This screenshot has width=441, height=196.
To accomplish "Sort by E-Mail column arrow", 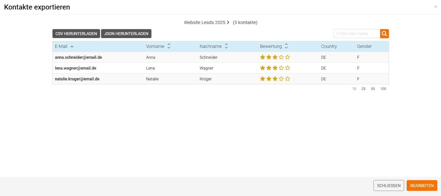I will click(72, 47).
